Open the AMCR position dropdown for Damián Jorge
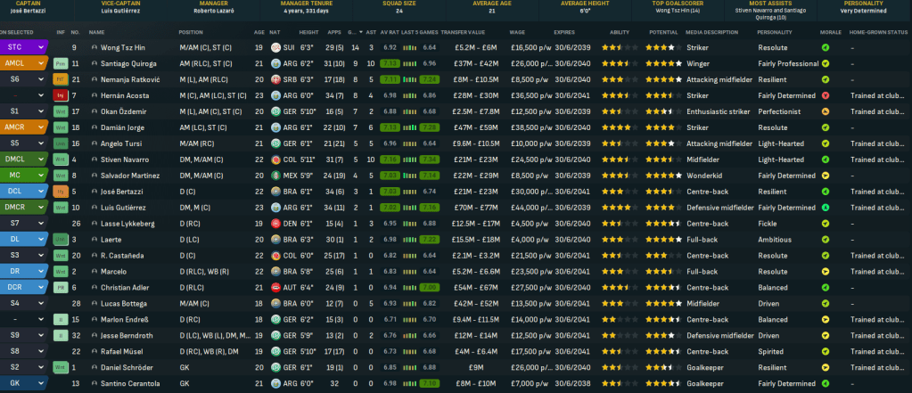This screenshot has height=393, width=912. pos(41,127)
